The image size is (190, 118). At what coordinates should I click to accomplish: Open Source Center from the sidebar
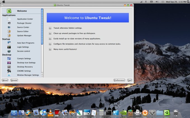point(23,27)
